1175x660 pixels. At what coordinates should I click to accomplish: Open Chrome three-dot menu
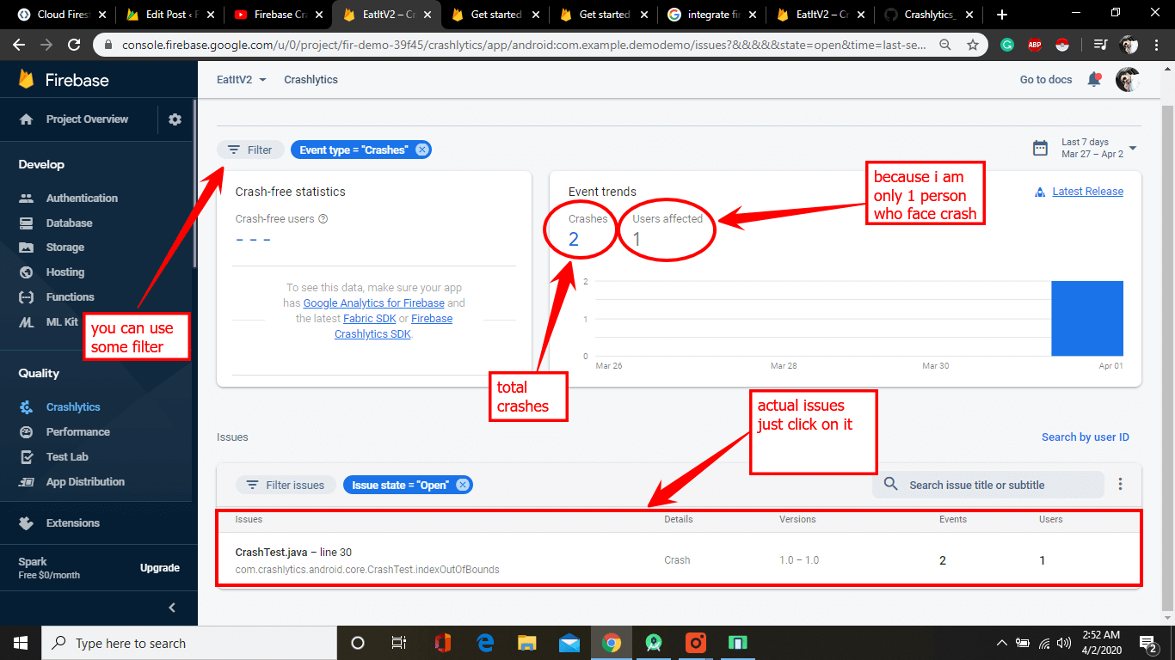pyautogui.click(x=1158, y=45)
